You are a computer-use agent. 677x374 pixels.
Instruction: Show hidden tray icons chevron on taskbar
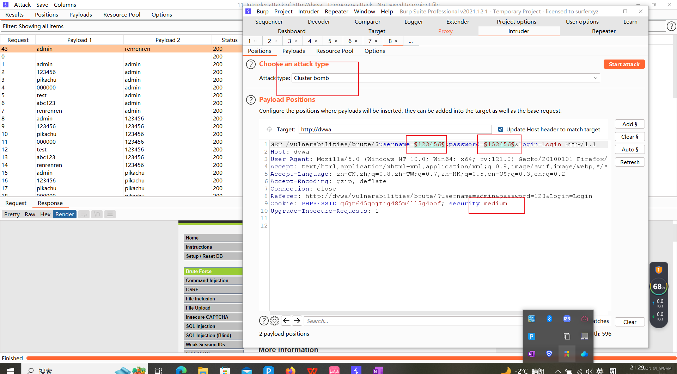click(x=558, y=371)
